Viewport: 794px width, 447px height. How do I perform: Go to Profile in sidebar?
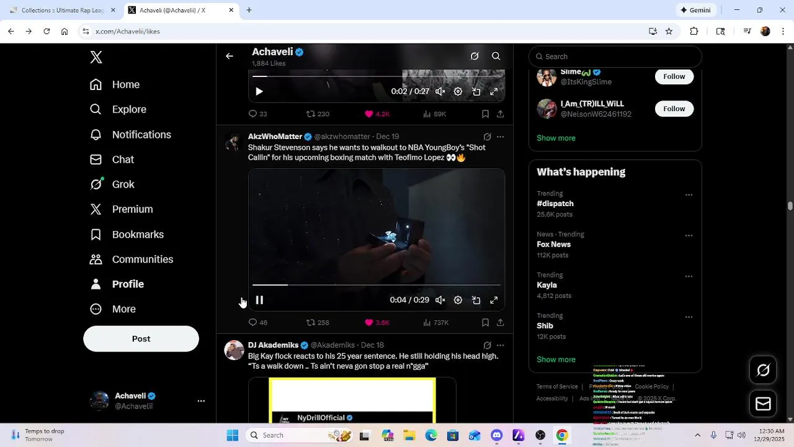tap(117, 284)
